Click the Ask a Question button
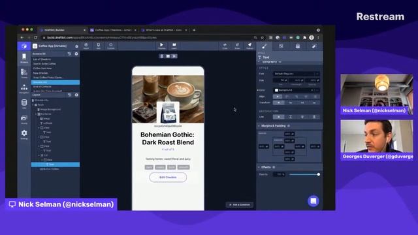The image size is (418, 235). click(x=240, y=204)
